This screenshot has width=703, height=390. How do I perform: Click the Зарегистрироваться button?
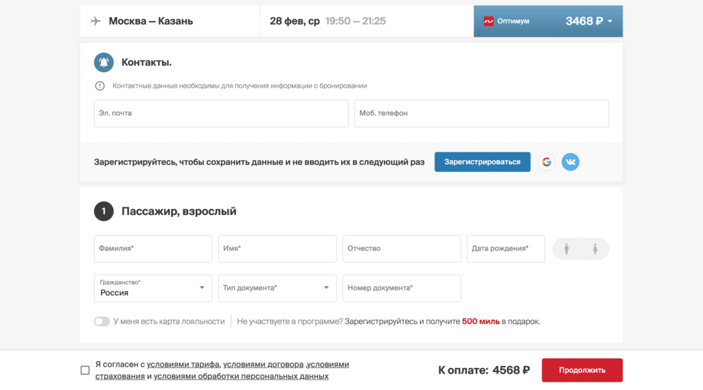coord(483,162)
